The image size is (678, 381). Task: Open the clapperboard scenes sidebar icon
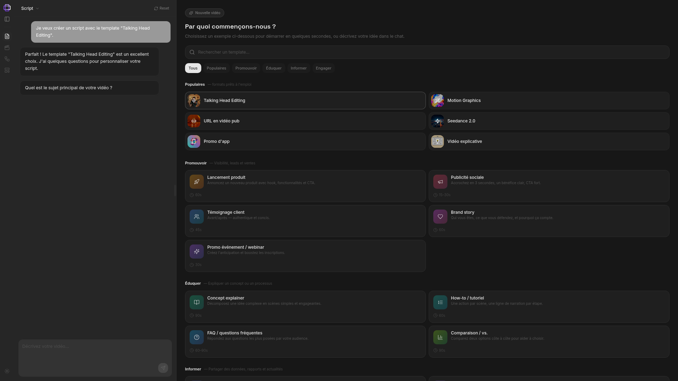7,48
